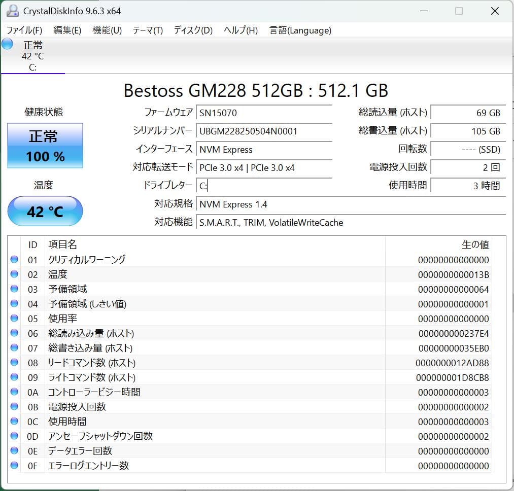The height and width of the screenshot is (491, 514).
Task: Click the 42 °C temperature gauge
Action: tap(45, 211)
